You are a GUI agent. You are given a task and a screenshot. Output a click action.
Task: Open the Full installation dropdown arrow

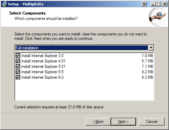point(151,48)
